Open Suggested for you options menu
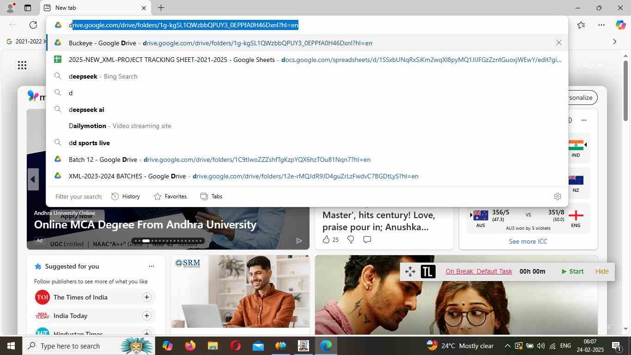This screenshot has width=631, height=355. [x=151, y=266]
